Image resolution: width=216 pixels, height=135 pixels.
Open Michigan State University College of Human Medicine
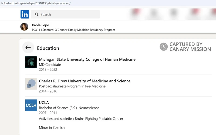87,59
